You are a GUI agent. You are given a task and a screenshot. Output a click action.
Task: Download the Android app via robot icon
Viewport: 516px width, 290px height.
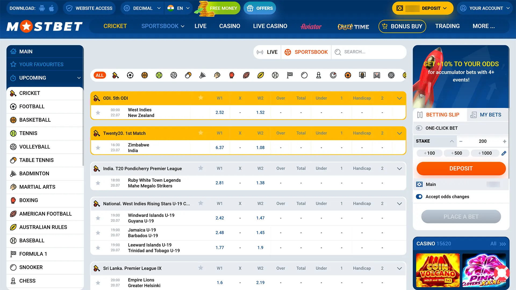click(x=42, y=8)
